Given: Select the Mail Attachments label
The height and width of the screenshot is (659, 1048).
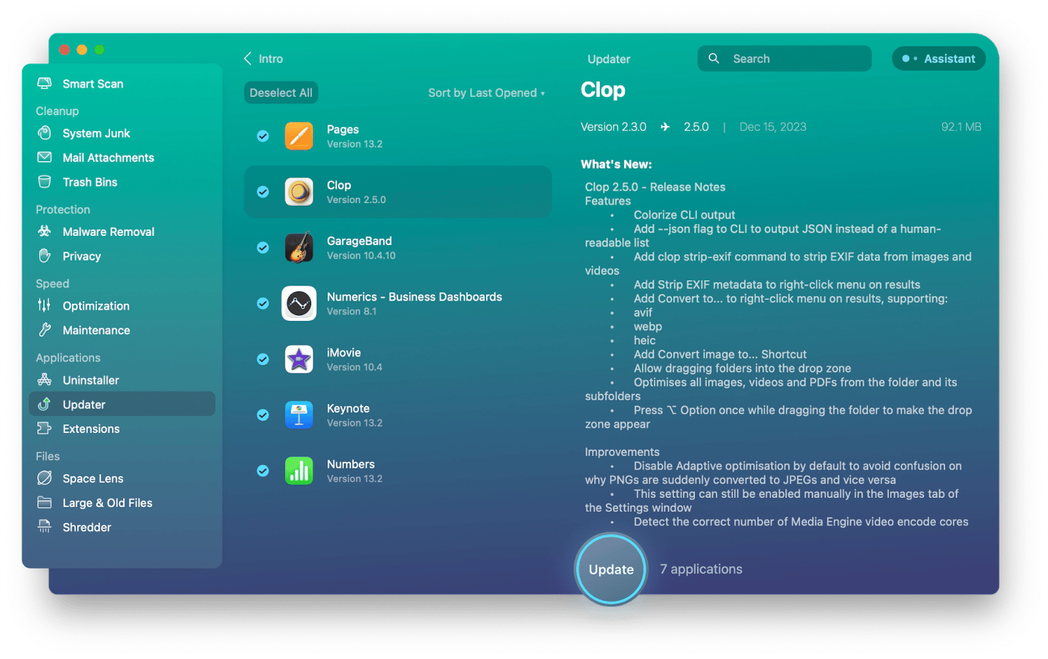Looking at the screenshot, I should (x=108, y=158).
